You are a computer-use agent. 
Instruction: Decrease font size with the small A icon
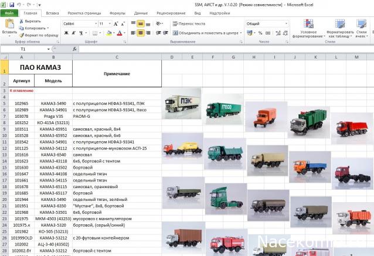[x=123, y=24]
